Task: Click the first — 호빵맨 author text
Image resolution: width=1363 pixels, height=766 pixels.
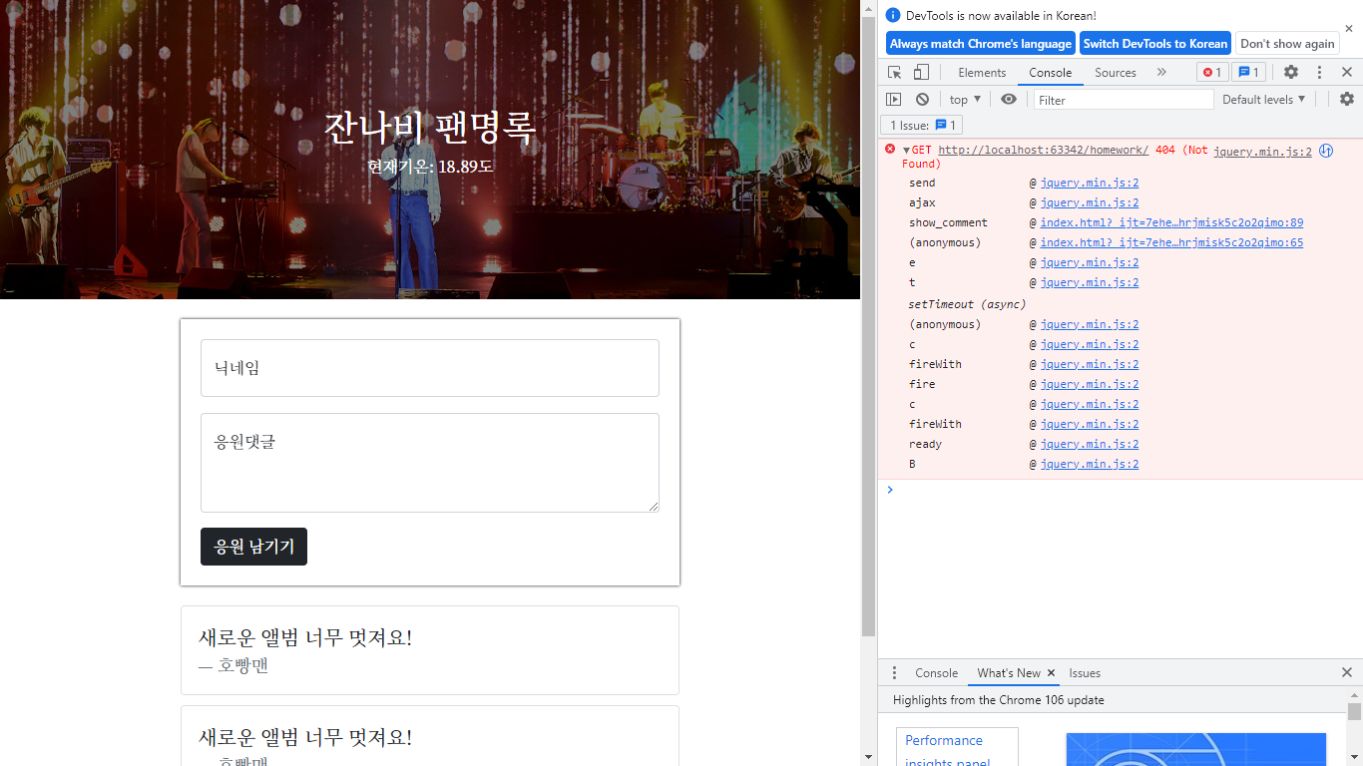Action: click(x=233, y=665)
